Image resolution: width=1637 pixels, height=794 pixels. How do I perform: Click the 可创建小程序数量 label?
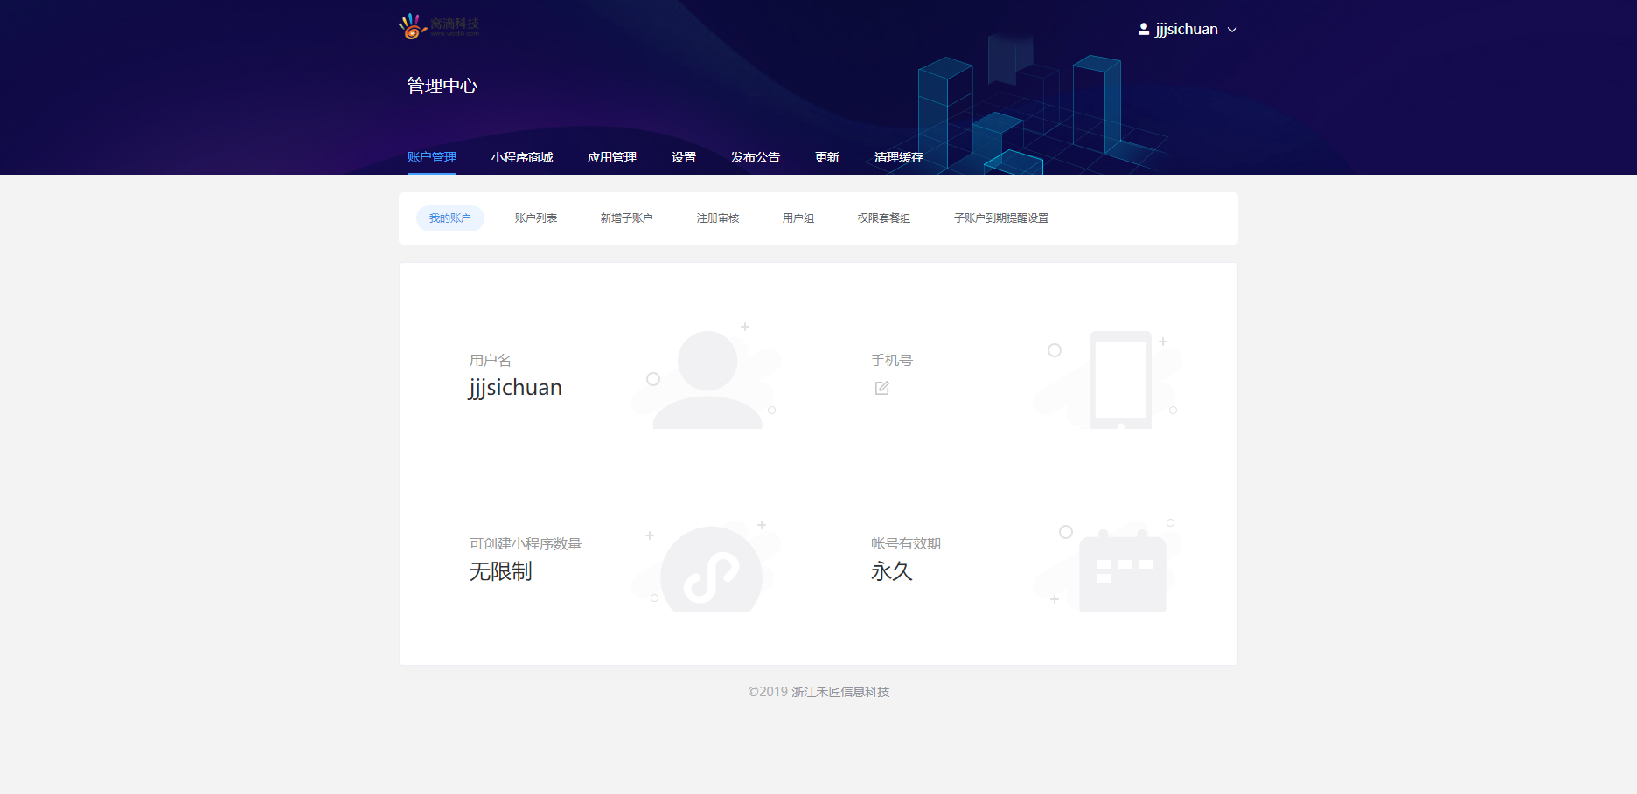coord(526,544)
